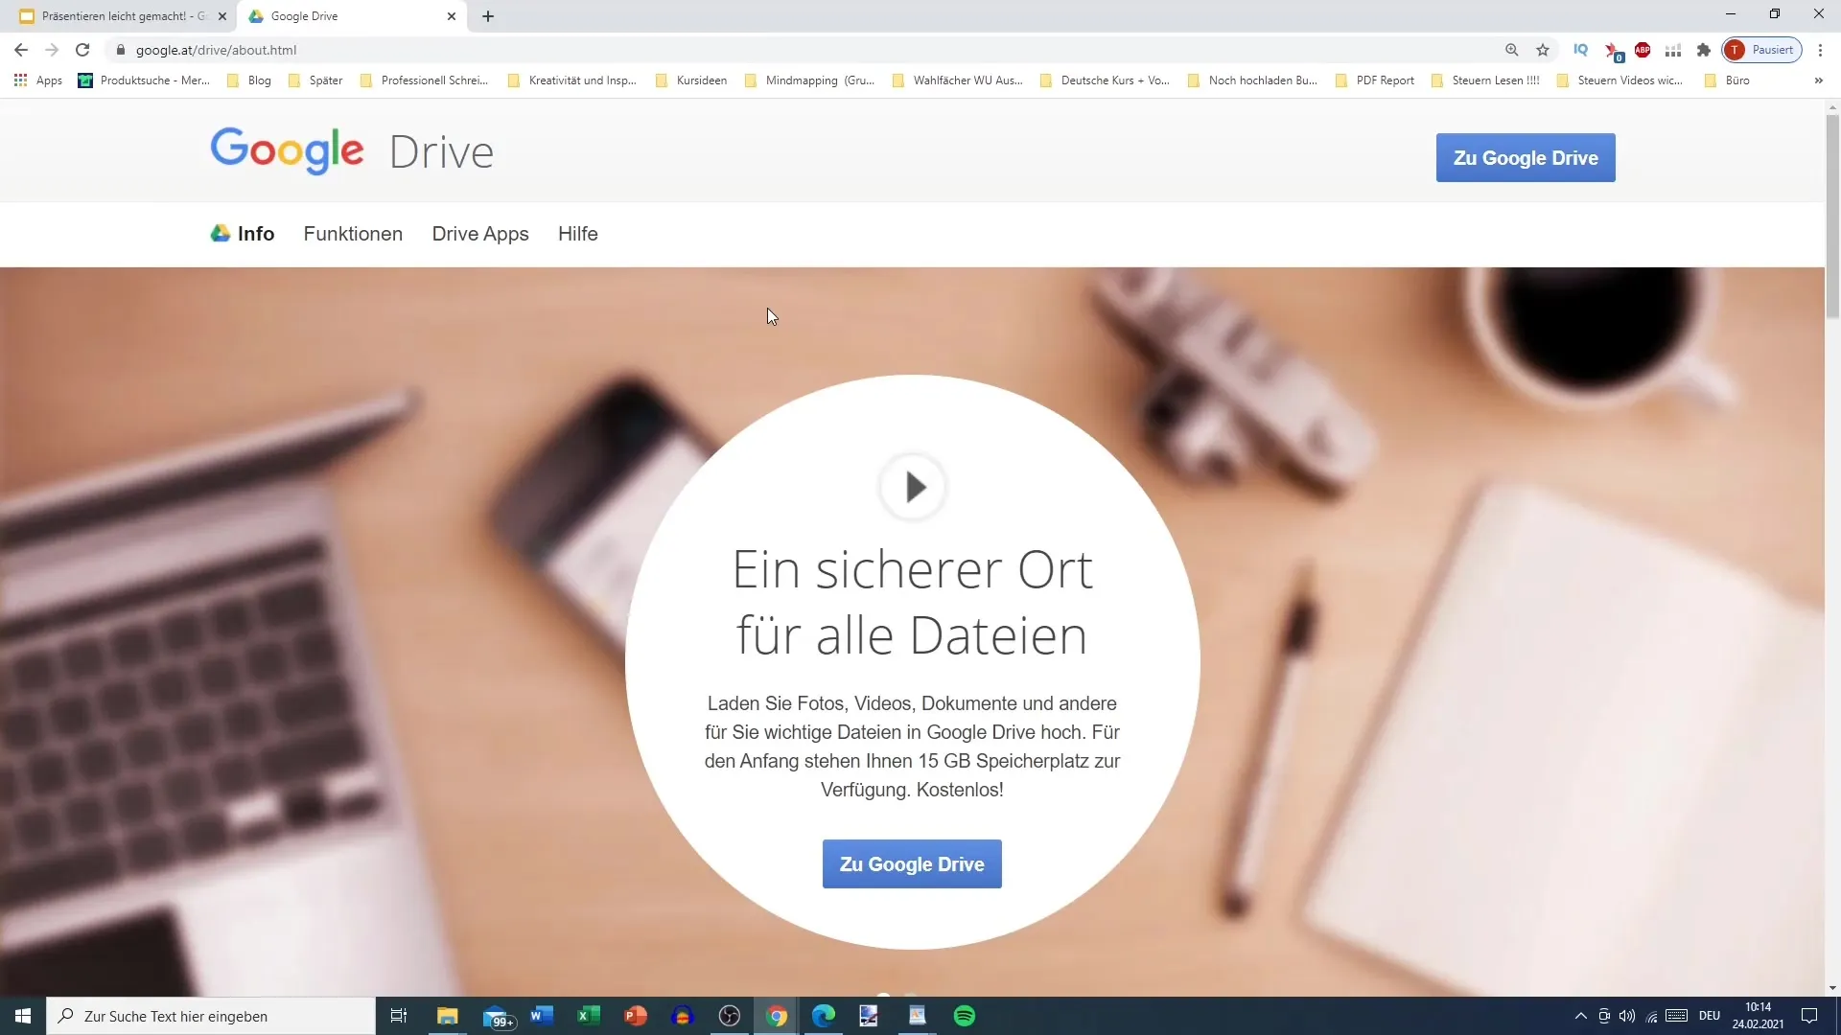The image size is (1841, 1035).
Task: Click the Chrome profile icon 'T'
Action: [x=1737, y=51]
